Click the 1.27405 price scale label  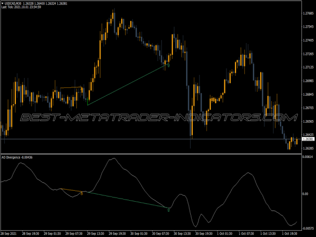point(308,41)
